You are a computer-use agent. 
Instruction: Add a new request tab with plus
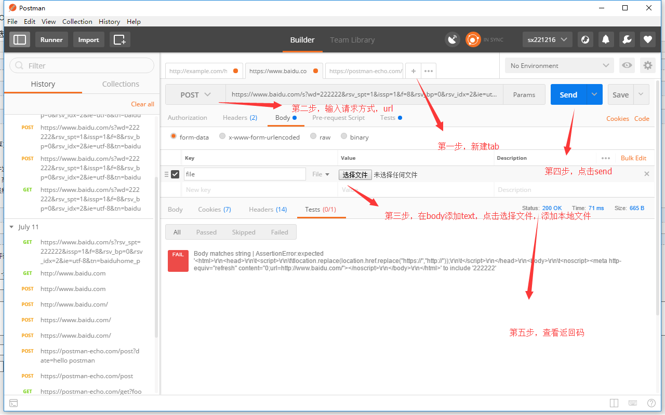(x=414, y=71)
